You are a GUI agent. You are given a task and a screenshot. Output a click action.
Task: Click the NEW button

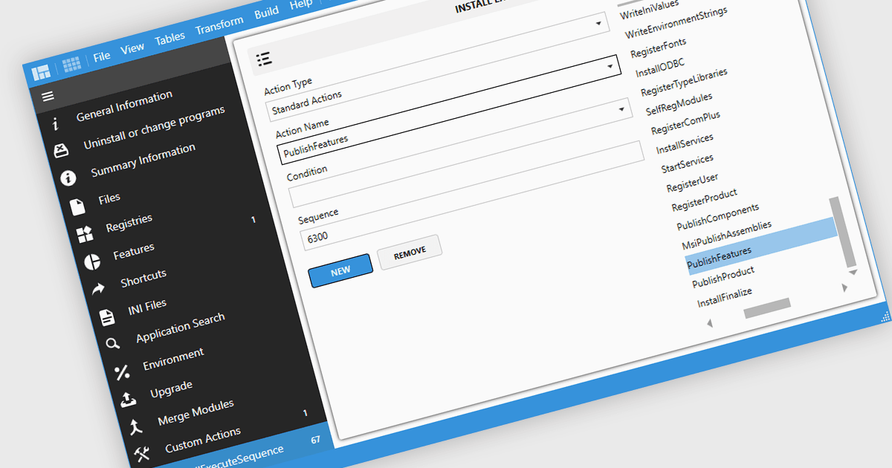tap(340, 271)
